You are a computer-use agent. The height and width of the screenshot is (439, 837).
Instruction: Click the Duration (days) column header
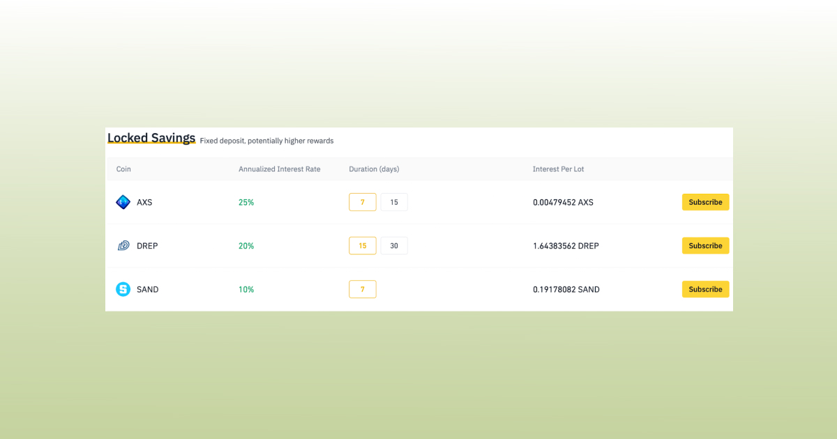[x=374, y=169]
